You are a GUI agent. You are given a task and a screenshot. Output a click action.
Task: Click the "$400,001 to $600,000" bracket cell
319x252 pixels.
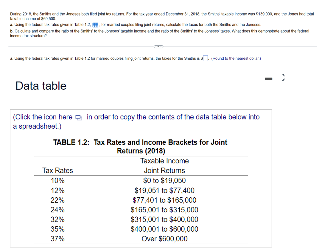tap(164, 229)
